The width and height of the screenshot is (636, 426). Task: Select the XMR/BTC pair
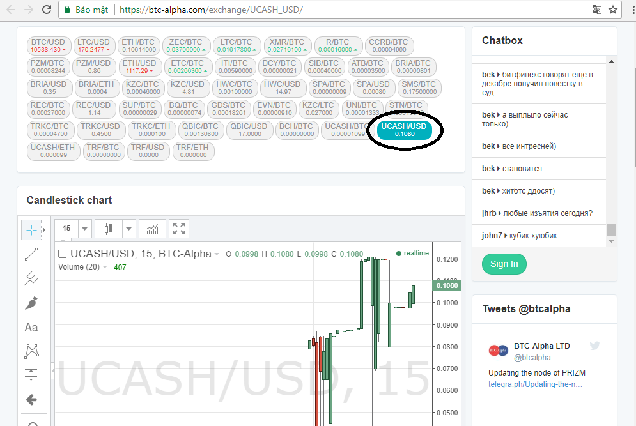point(288,45)
